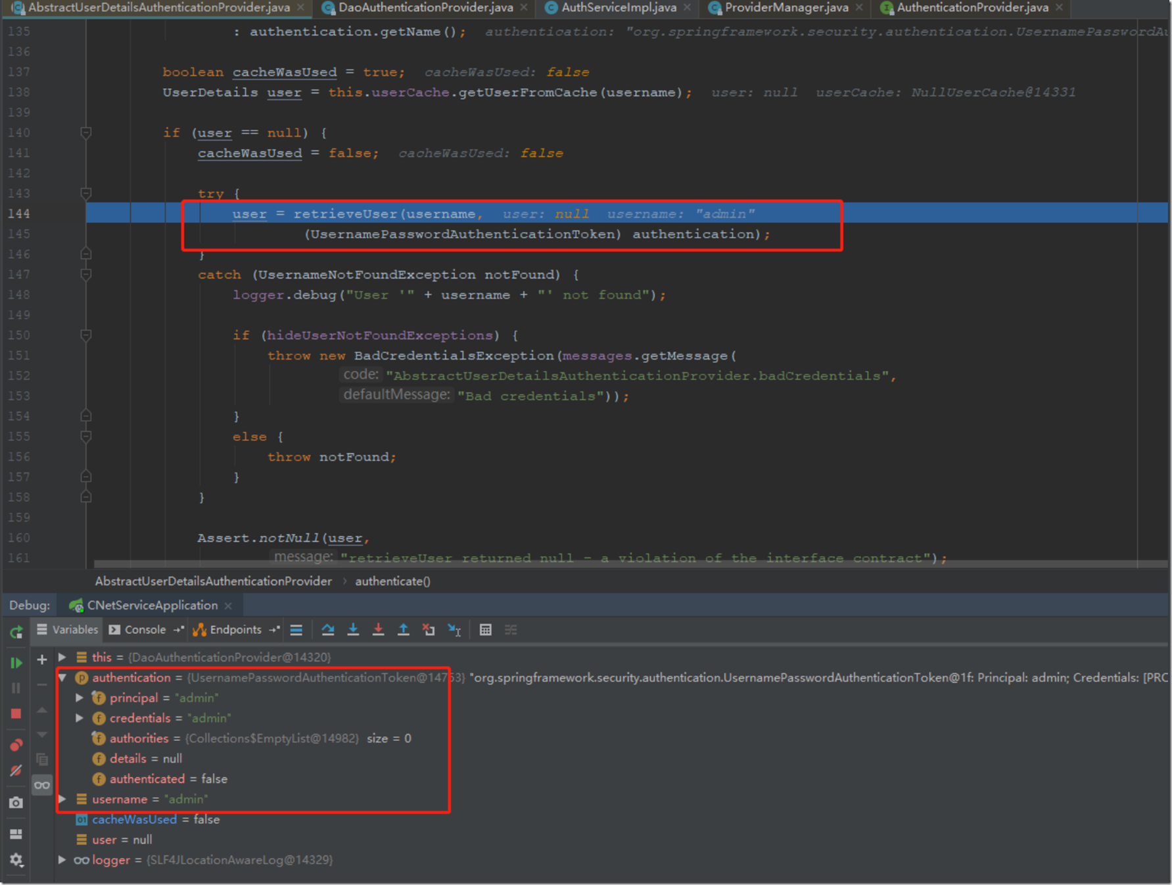Select 'authenticated = false' field row
Image resolution: width=1172 pixels, height=885 pixels.
click(x=160, y=778)
